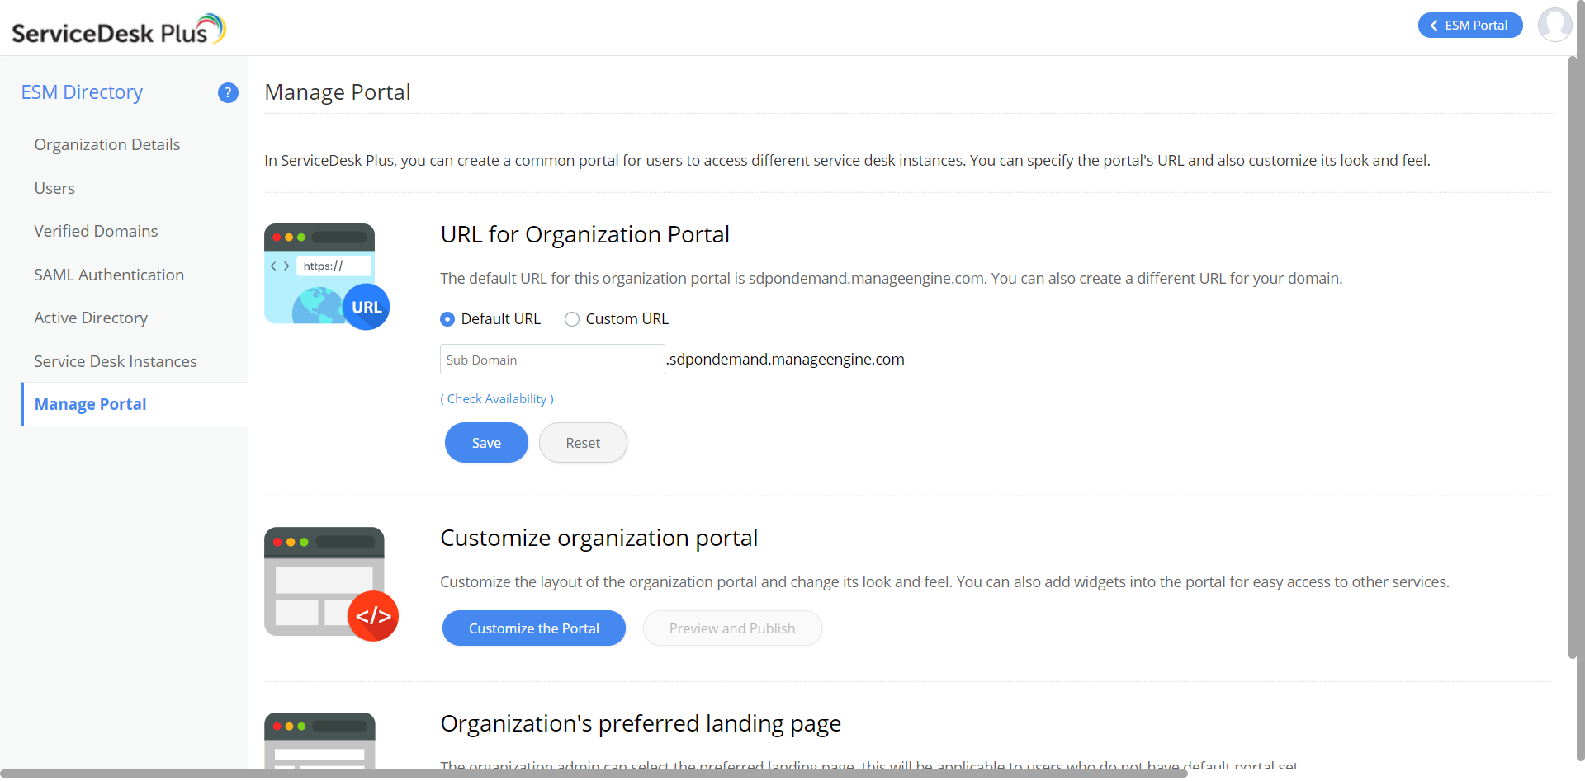Navigate to Service Desk Instances

coord(116,362)
